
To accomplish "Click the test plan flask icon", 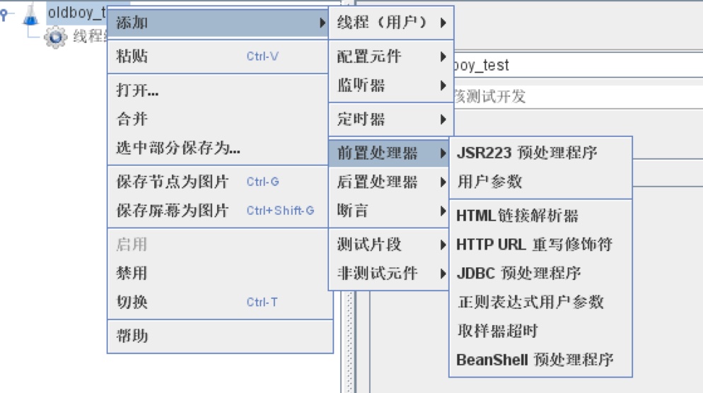I will tap(30, 14).
